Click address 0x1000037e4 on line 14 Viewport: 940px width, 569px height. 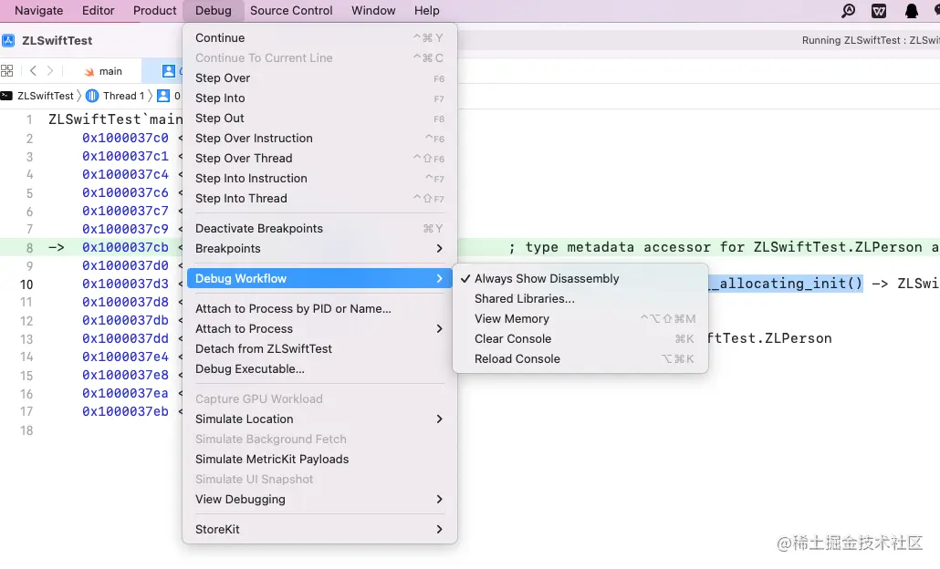pyautogui.click(x=125, y=357)
